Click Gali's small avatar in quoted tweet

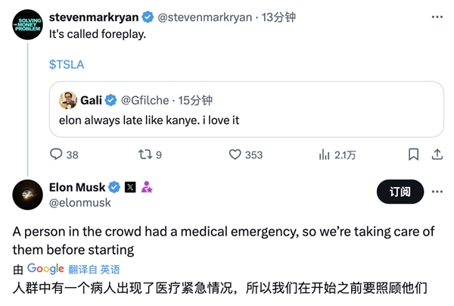click(68, 100)
